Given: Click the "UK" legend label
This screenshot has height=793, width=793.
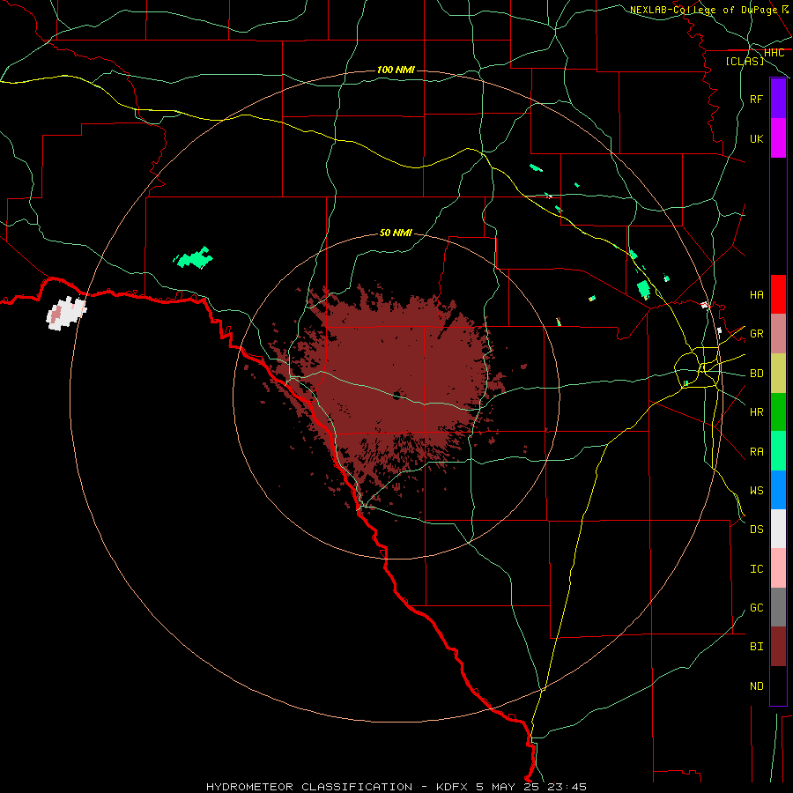Looking at the screenshot, I should [x=756, y=138].
